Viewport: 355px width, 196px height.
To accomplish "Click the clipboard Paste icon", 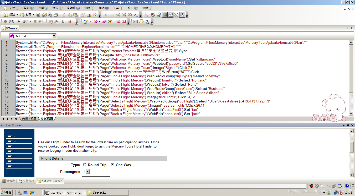I will pyautogui.click(x=75, y=15).
